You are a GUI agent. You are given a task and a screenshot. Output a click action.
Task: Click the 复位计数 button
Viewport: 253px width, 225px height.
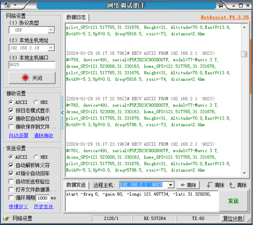[x=233, y=219]
